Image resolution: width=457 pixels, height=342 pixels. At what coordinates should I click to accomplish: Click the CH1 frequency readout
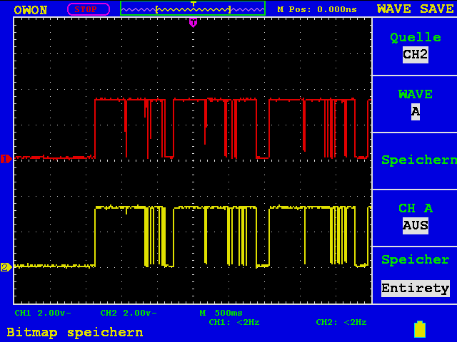click(234, 322)
